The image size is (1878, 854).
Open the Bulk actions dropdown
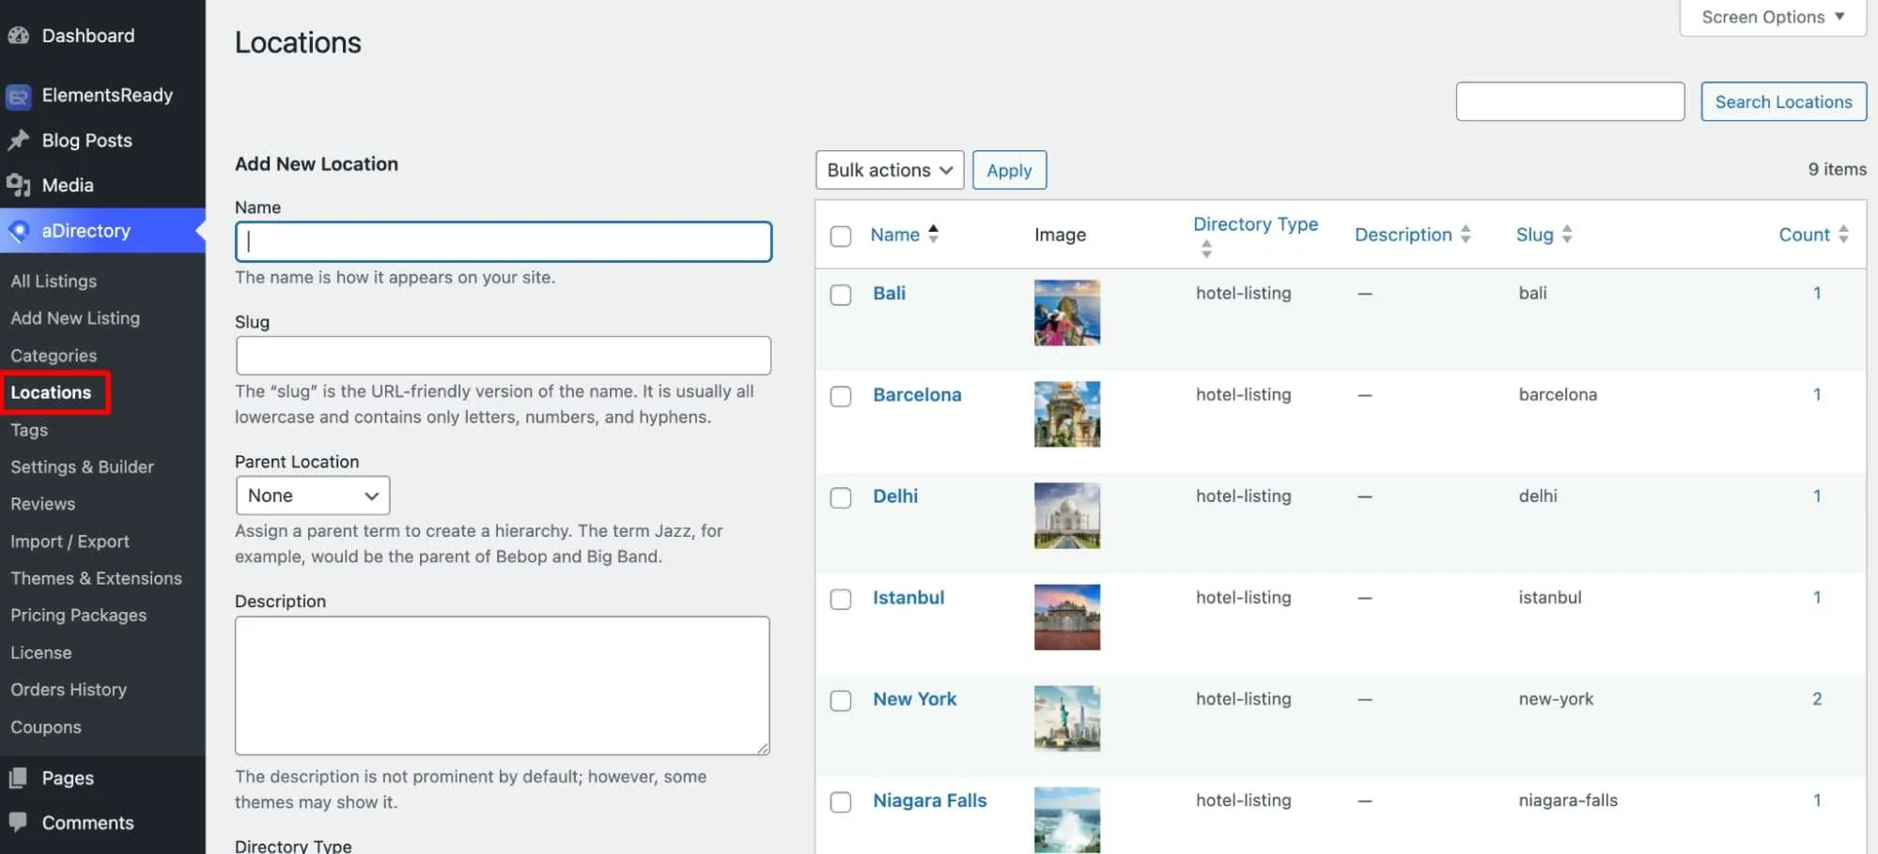click(890, 170)
